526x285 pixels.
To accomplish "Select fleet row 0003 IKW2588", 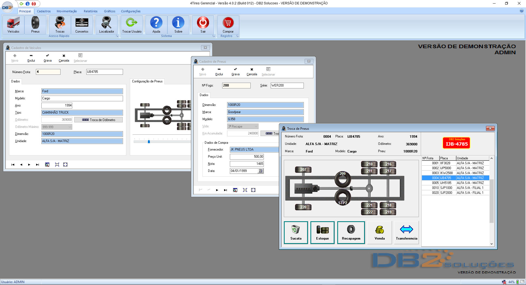I will click(x=455, y=173).
